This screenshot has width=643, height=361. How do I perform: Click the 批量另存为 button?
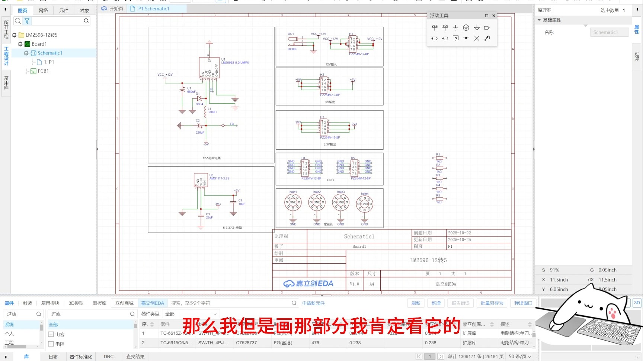pos(492,303)
